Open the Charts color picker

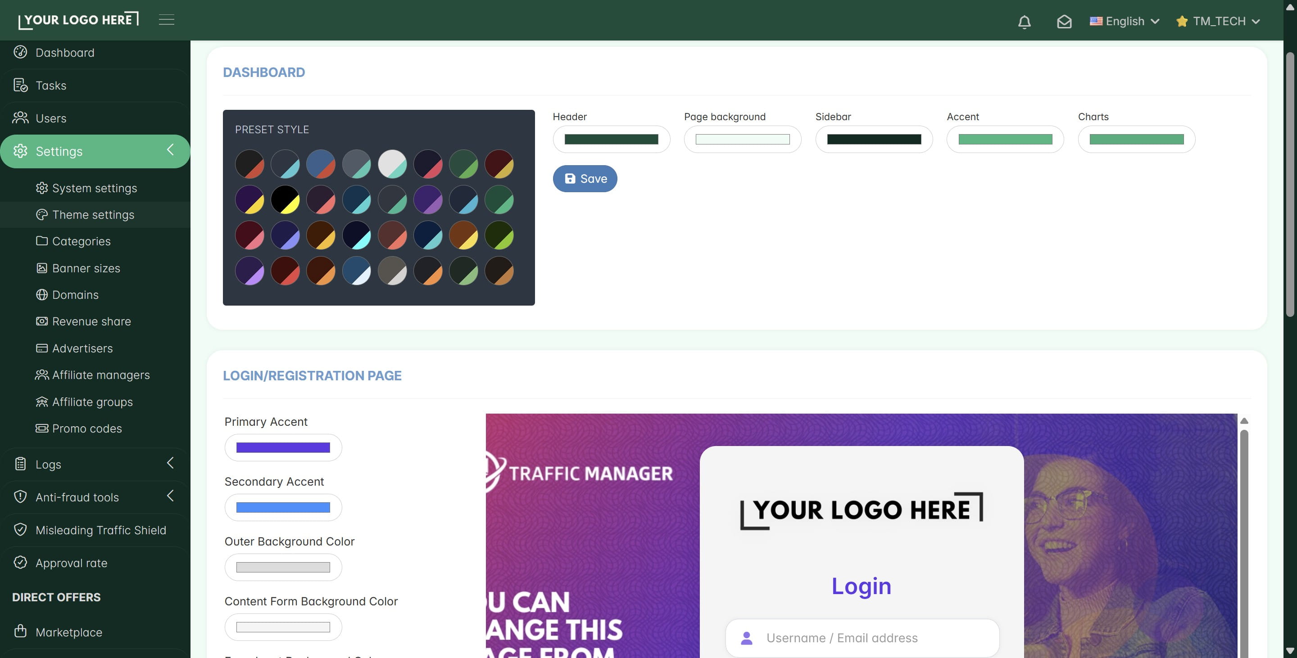click(x=1137, y=140)
